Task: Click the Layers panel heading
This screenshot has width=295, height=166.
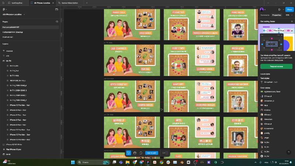Action: (5, 44)
